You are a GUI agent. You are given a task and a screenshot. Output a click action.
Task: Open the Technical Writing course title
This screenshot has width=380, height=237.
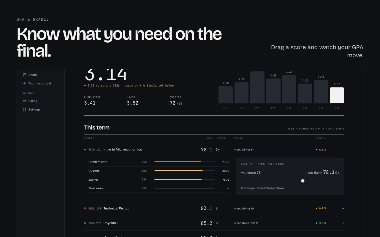[116, 208]
